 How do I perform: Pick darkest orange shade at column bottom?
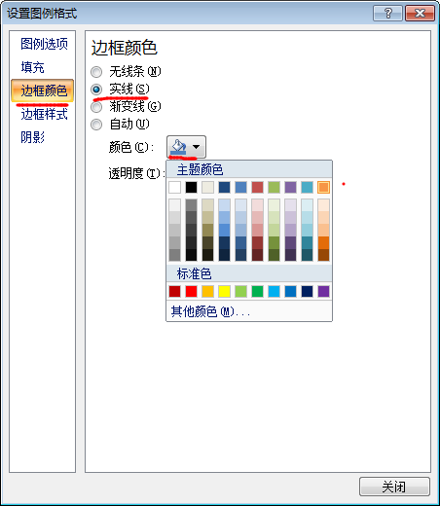click(x=323, y=255)
